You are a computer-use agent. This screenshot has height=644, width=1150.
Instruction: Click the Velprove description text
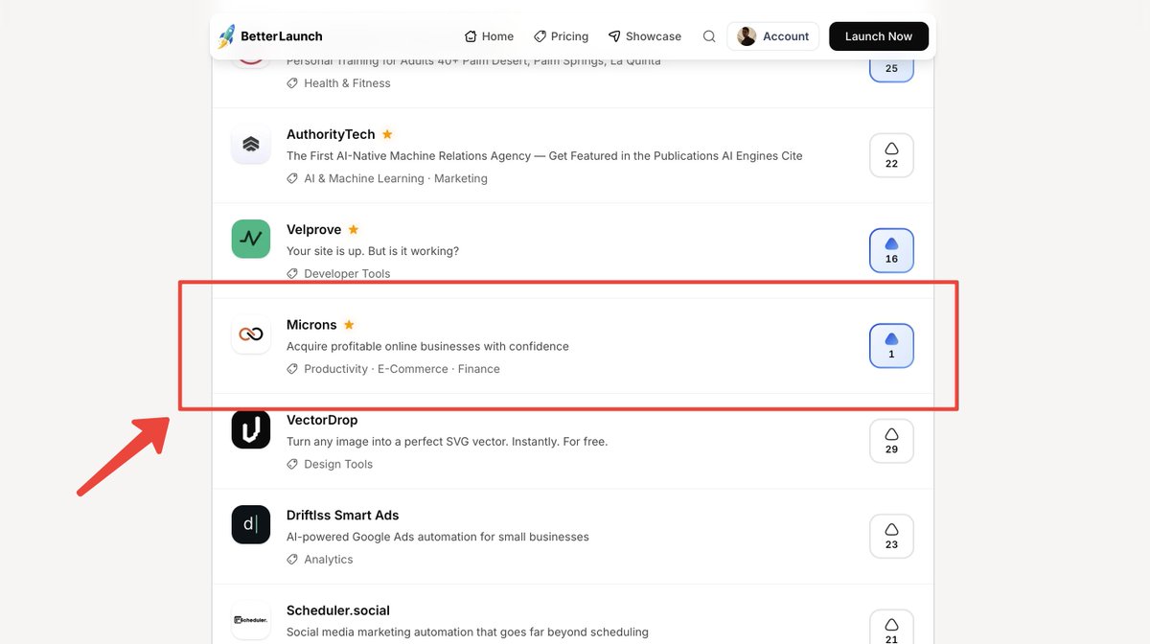(x=373, y=251)
